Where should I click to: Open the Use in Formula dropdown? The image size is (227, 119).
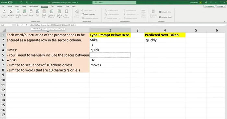[88, 14]
